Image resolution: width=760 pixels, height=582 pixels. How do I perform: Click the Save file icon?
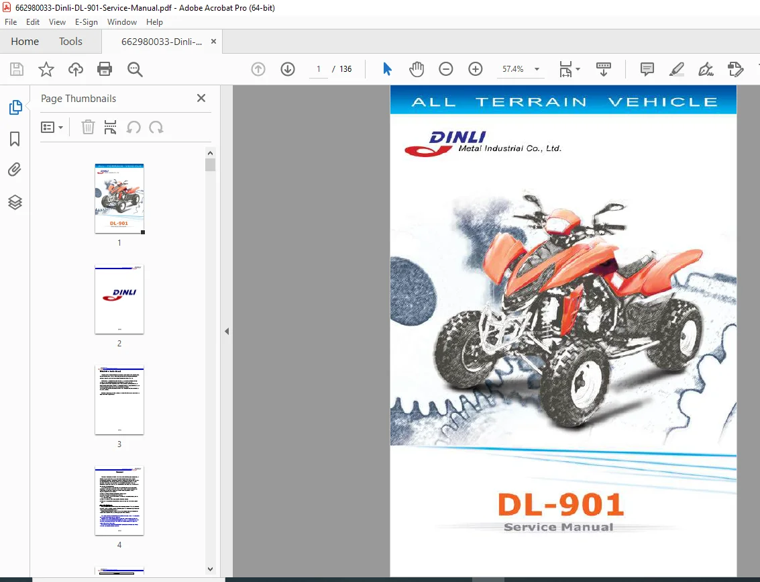(17, 69)
